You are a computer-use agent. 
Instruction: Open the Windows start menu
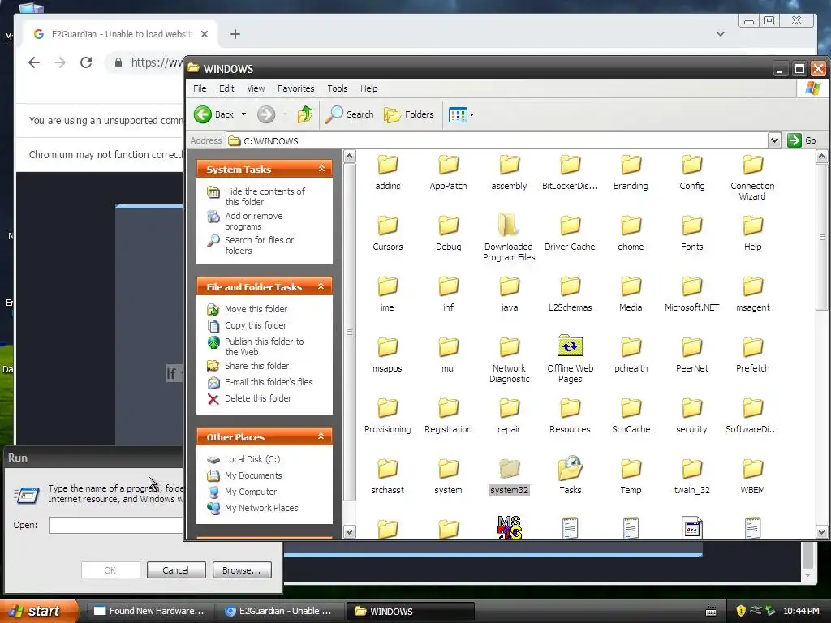click(39, 611)
